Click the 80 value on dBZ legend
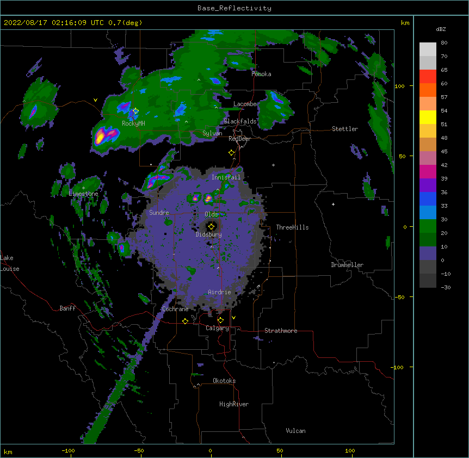 [444, 43]
